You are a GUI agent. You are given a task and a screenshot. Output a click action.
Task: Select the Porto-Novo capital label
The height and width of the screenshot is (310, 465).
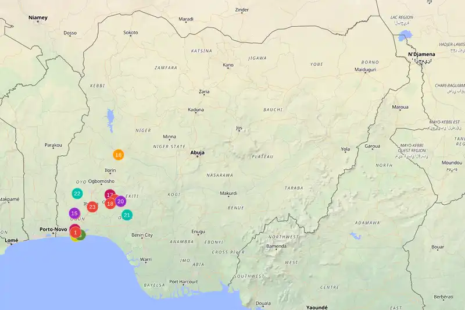click(53, 229)
